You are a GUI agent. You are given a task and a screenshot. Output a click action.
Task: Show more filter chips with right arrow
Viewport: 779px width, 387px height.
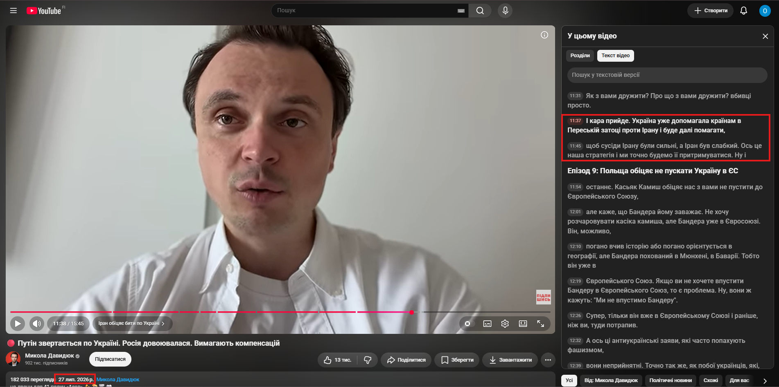point(765,381)
